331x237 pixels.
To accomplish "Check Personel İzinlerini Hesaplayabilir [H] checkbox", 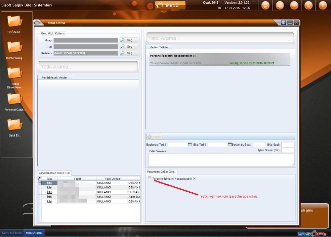I will point(150,178).
